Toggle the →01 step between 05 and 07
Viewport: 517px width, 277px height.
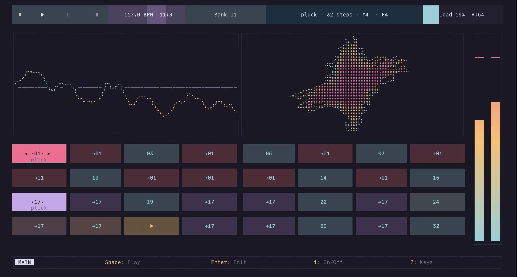325,153
